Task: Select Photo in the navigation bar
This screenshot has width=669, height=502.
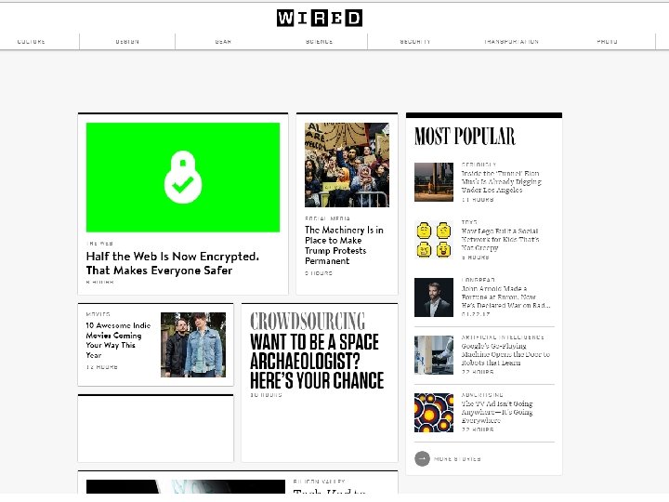Action: 607,42
